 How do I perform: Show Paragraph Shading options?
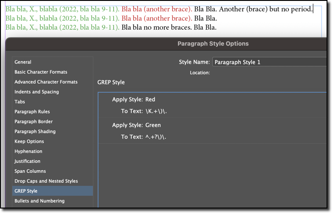(35, 132)
